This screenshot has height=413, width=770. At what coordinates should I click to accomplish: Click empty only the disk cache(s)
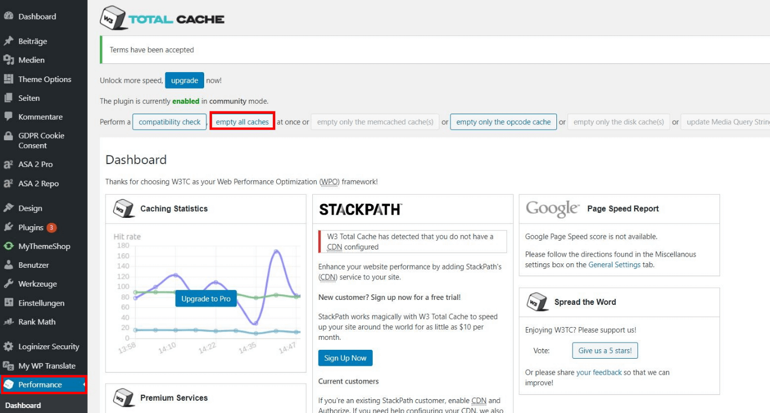coord(619,122)
